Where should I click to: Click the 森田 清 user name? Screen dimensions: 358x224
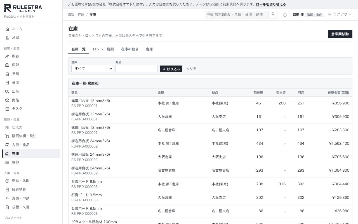click(x=298, y=15)
